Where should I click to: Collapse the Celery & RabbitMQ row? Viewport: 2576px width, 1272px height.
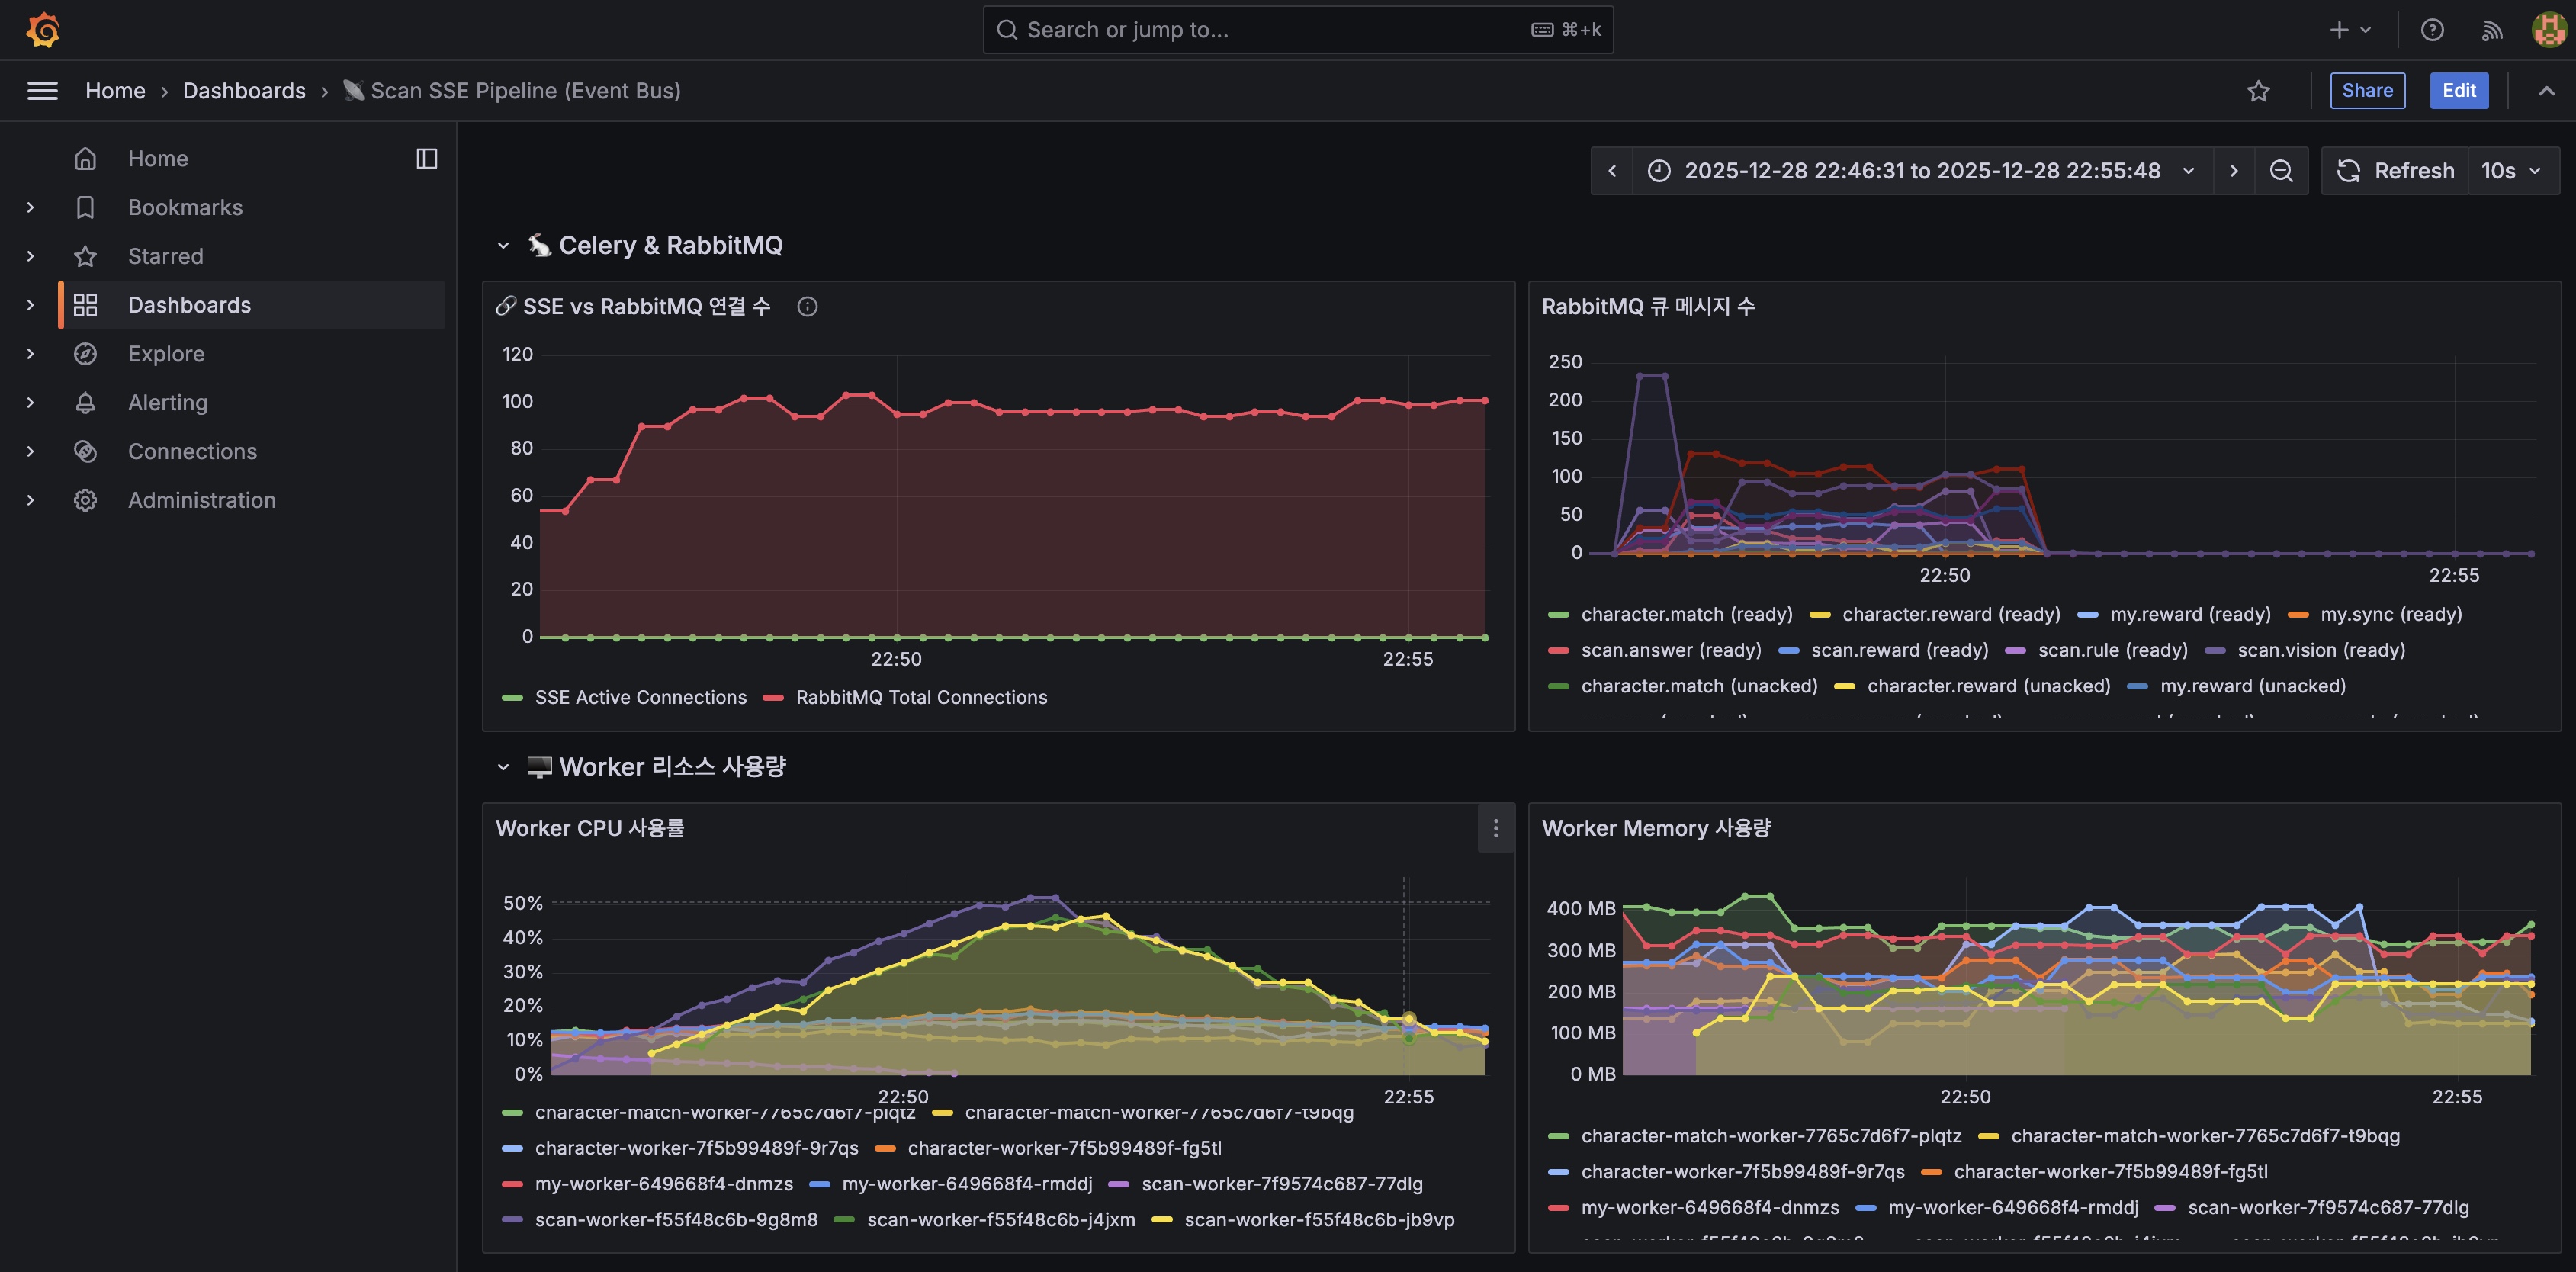503,246
